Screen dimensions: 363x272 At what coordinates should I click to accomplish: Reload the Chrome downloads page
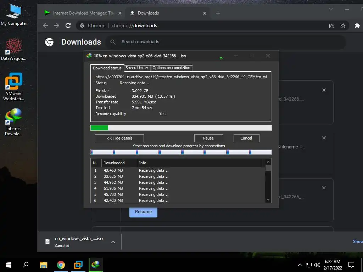pos(68,25)
